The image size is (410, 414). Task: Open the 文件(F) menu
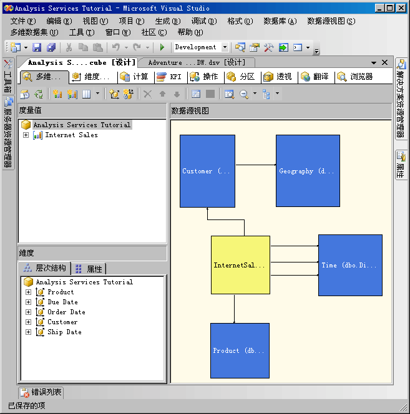click(x=23, y=21)
